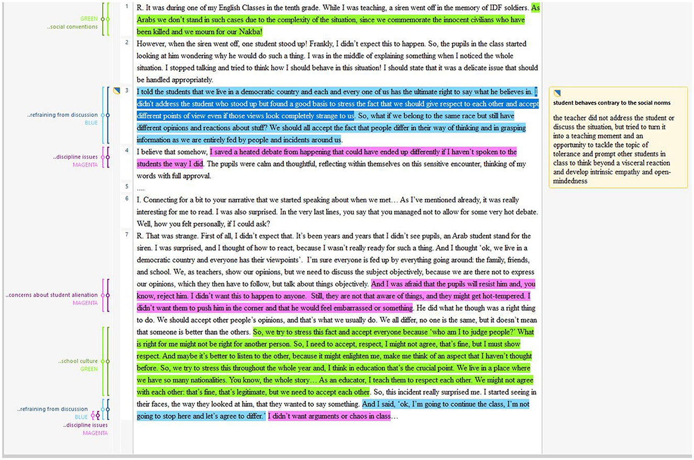
Task: Select paragraph number 5
Action: tap(126, 186)
